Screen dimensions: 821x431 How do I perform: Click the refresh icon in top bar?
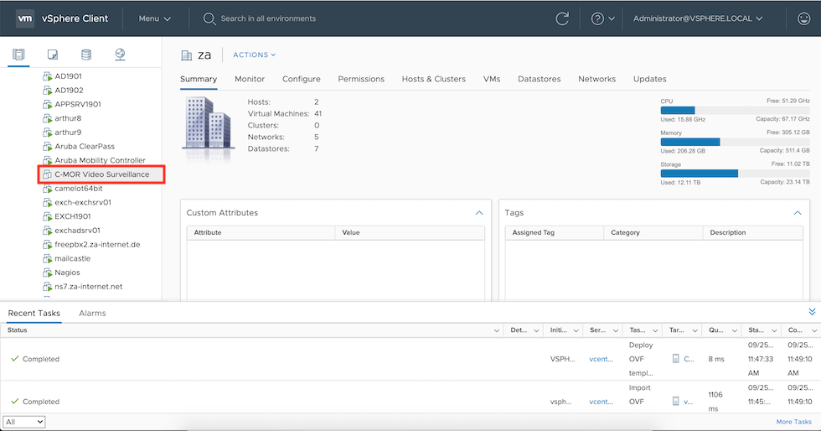click(562, 18)
